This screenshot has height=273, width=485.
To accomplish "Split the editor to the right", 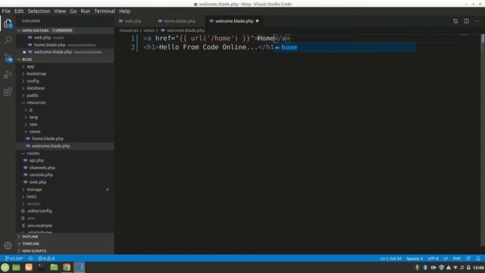I will click(x=467, y=21).
